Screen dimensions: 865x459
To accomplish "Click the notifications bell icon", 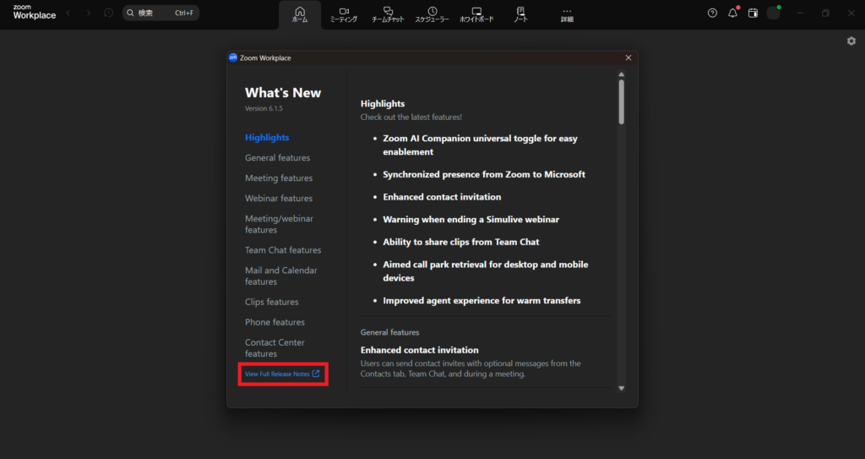I will tap(732, 13).
